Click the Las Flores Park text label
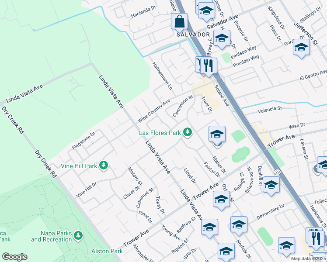Viewport: 327px width, 262px height. pyautogui.click(x=160, y=133)
